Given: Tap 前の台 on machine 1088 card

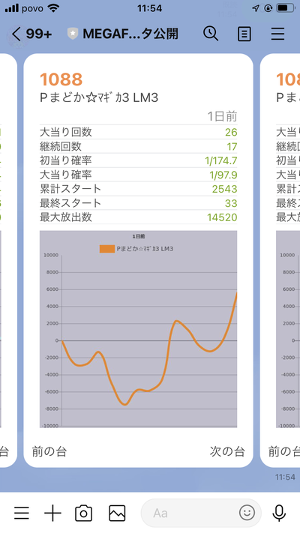Looking at the screenshot, I should point(49,451).
